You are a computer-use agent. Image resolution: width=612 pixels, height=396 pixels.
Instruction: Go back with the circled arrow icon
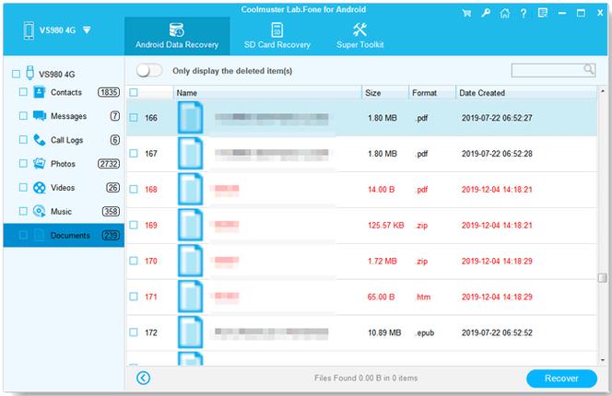tap(143, 378)
